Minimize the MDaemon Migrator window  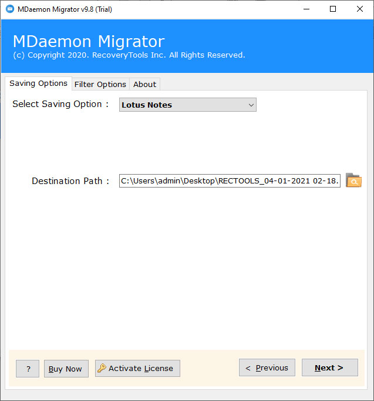point(306,9)
